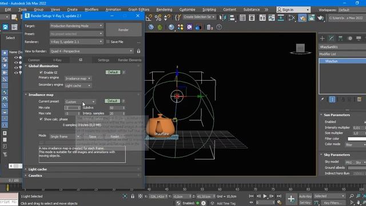Open Render Elements tab

(x=130, y=60)
